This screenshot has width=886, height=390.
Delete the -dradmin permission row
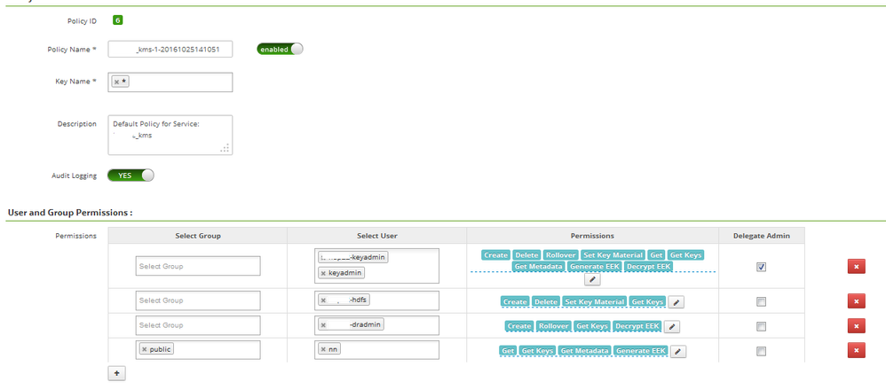click(856, 325)
